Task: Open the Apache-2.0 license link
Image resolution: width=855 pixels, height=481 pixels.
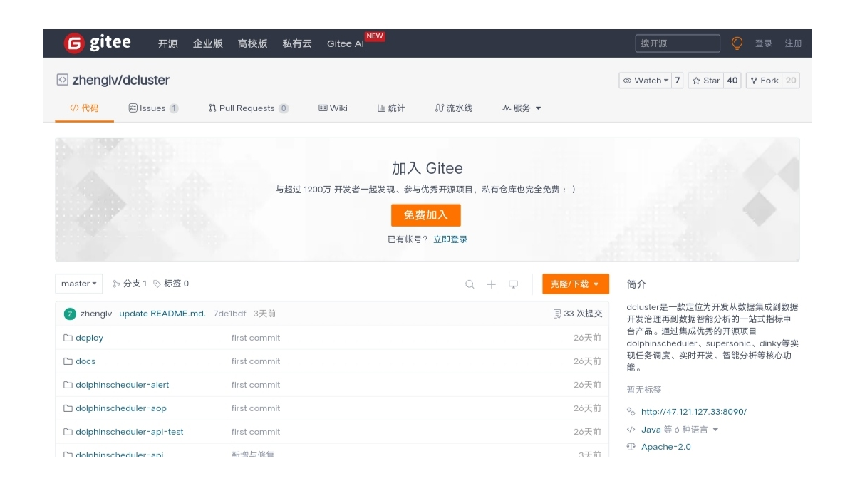Action: (x=666, y=447)
